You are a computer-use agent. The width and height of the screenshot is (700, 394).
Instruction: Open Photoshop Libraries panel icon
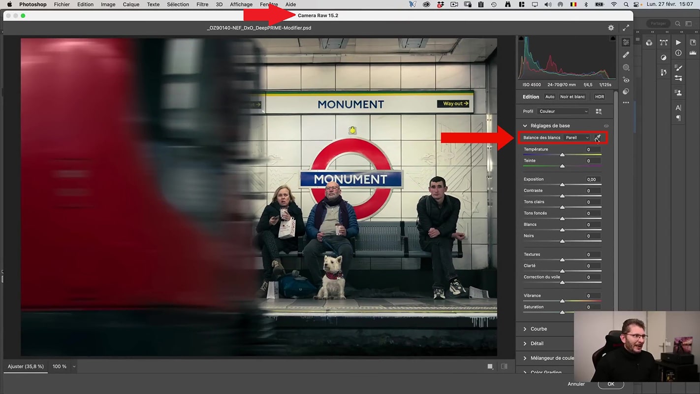[x=693, y=43]
